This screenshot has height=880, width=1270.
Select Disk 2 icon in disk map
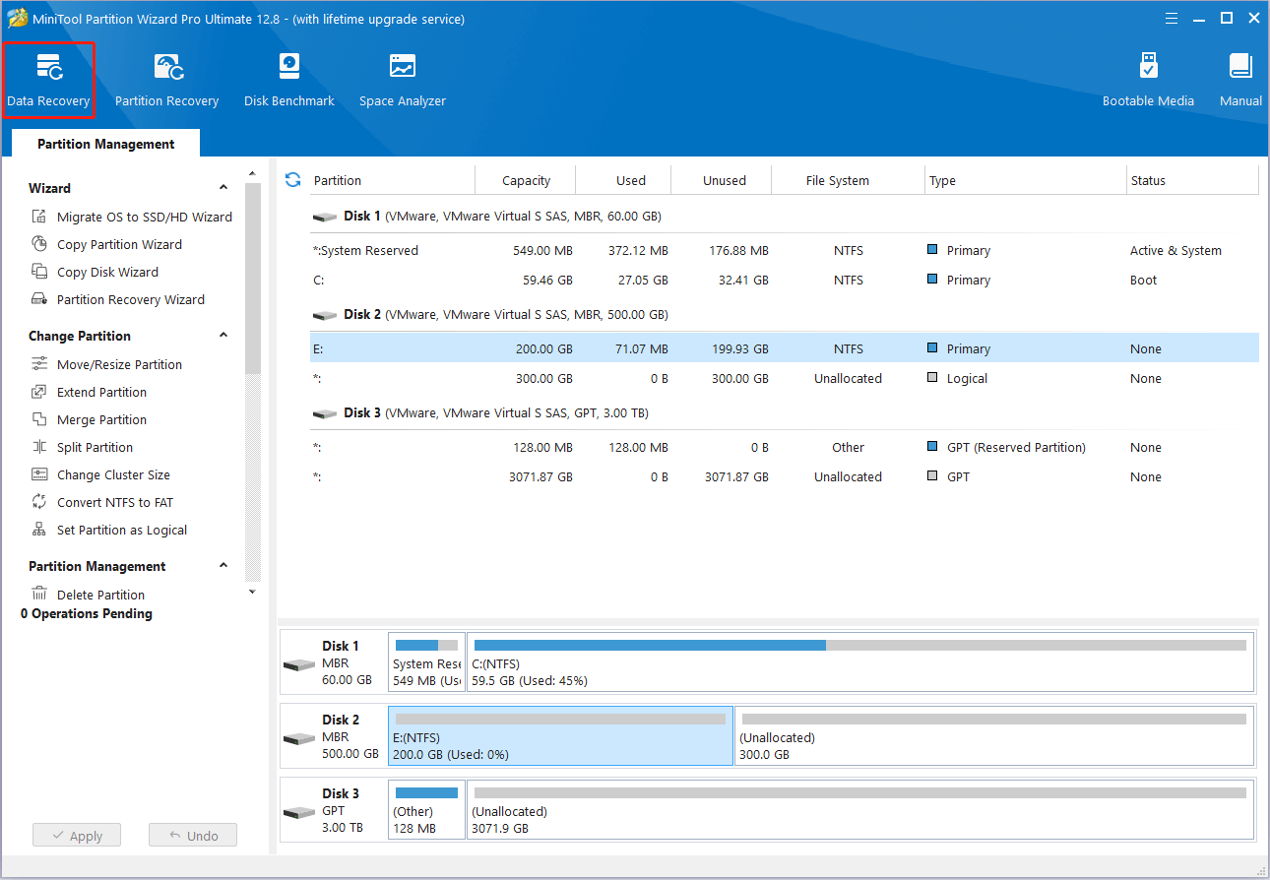[x=298, y=738]
